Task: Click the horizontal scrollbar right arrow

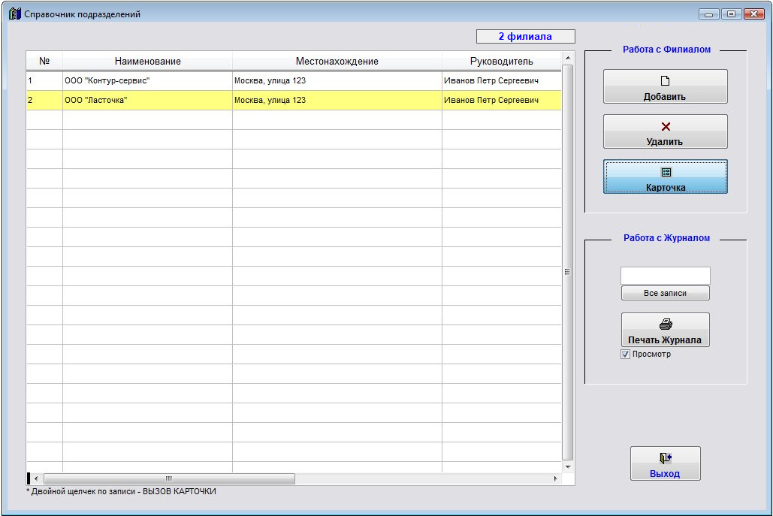Action: 556,478
